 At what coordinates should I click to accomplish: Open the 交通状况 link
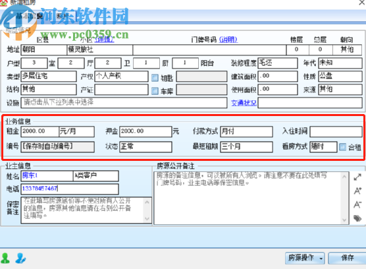tap(244, 103)
